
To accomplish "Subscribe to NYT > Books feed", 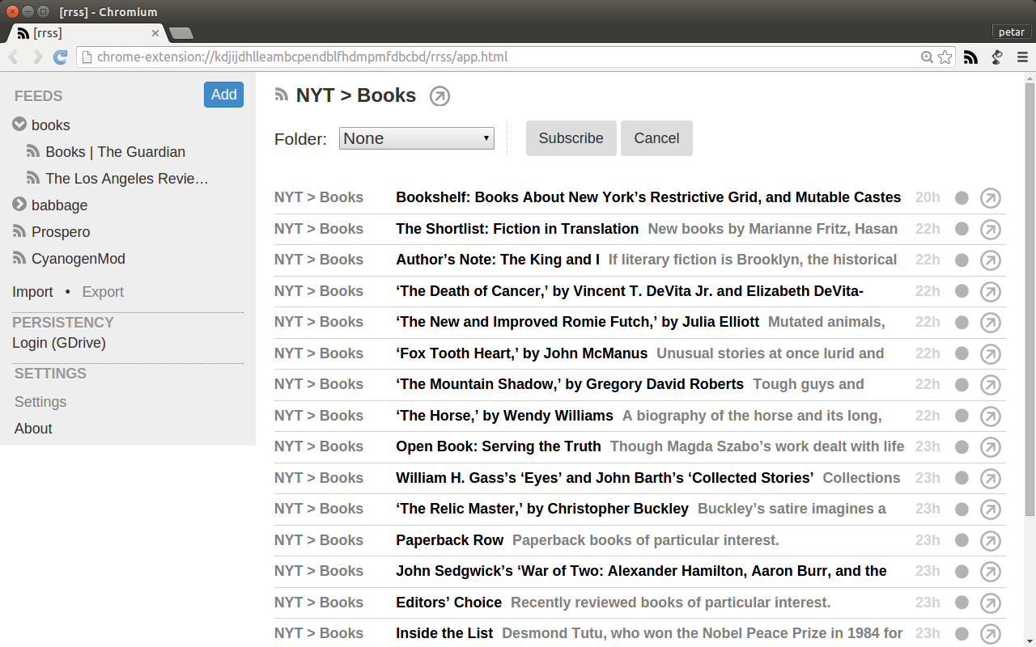I will 571,138.
